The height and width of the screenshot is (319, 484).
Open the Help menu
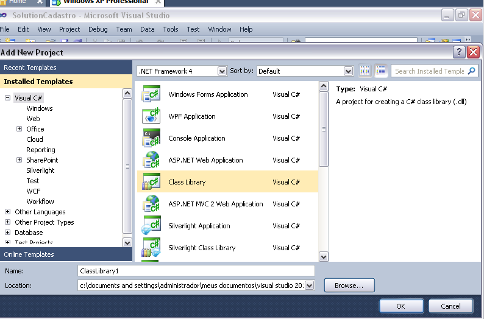point(246,29)
